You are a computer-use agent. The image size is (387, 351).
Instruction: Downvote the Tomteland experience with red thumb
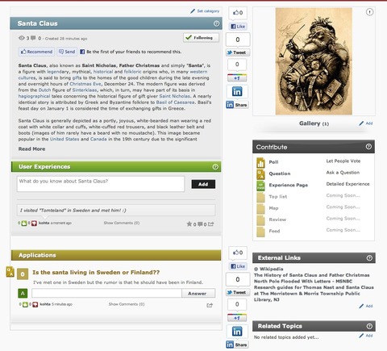point(34,224)
